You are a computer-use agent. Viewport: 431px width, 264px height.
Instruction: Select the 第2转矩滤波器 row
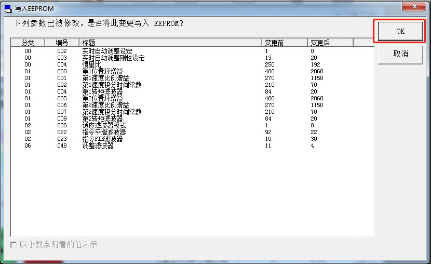coord(193,118)
